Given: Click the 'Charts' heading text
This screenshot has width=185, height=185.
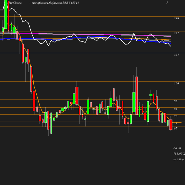Looking at the screenshot, I should coord(17,3).
